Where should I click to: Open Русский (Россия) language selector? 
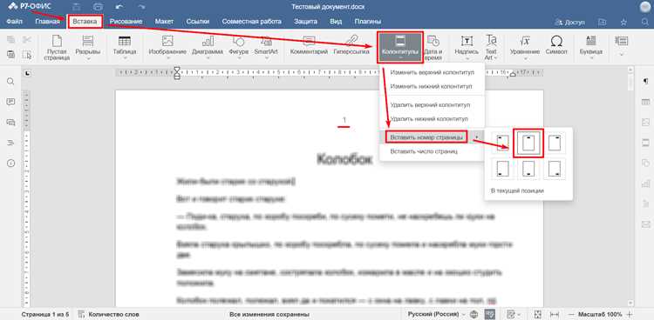tap(437, 314)
